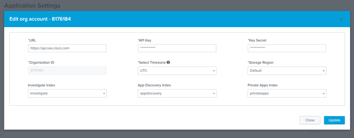Click the Investigate Index label

41,85
